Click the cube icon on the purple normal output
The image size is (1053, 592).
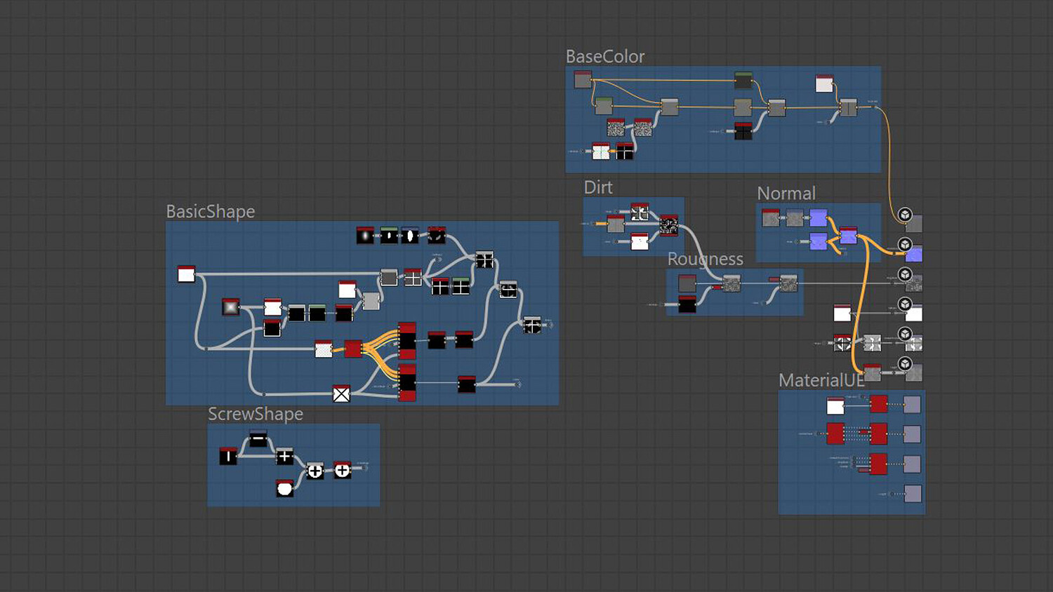(x=905, y=245)
